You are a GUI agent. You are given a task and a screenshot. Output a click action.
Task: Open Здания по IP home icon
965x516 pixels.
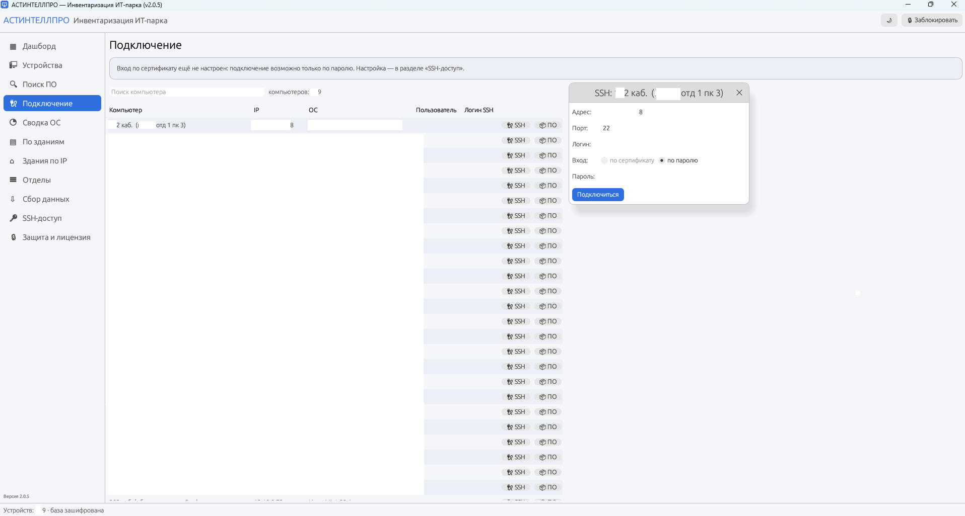(x=13, y=161)
